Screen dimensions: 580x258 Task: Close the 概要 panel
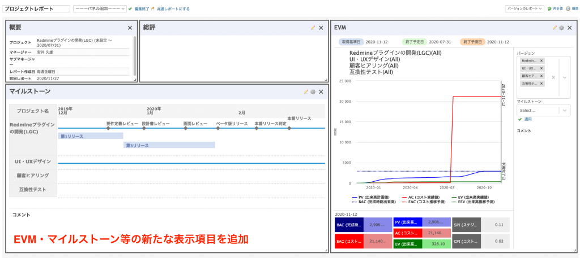[x=130, y=28]
